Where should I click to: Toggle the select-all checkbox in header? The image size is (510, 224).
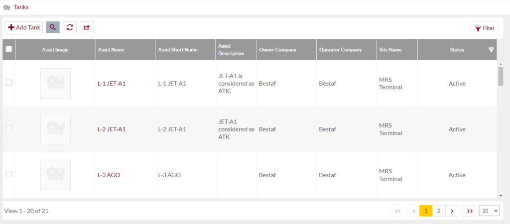click(x=9, y=49)
